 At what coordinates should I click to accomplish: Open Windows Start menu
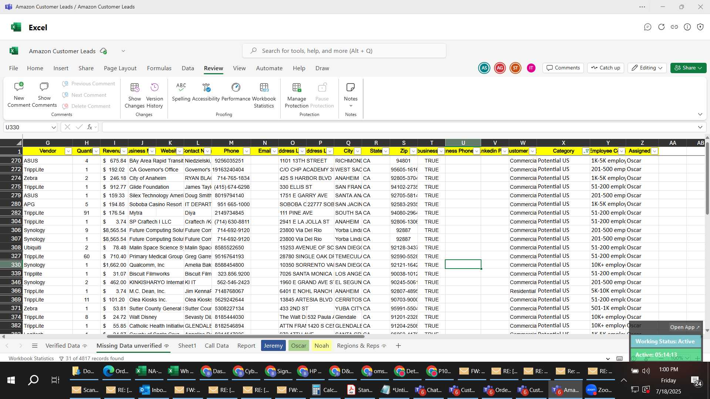pyautogui.click(x=11, y=380)
